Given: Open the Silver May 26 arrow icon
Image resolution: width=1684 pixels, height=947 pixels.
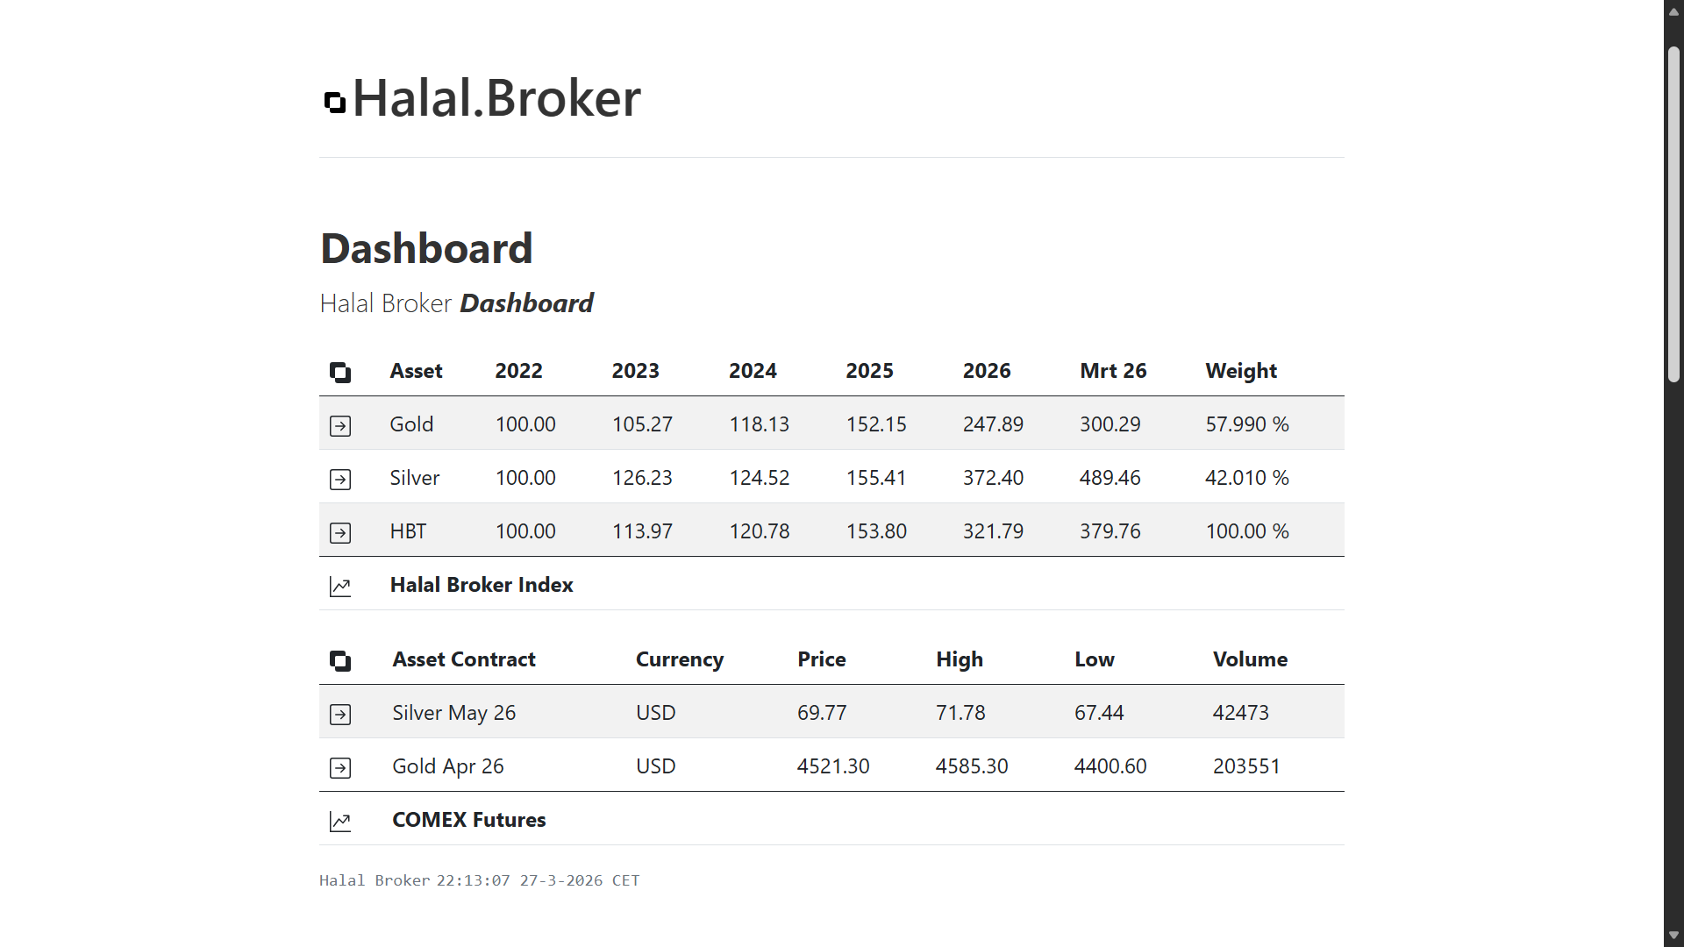Looking at the screenshot, I should coord(340,715).
